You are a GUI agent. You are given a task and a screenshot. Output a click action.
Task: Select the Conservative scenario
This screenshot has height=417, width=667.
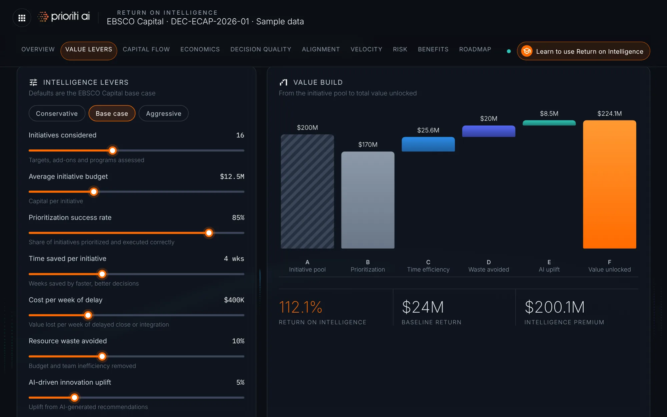coord(57,113)
